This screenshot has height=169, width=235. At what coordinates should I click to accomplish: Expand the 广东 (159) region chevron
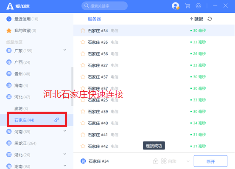(65, 50)
